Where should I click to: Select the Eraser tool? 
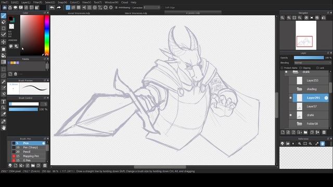(4, 22)
